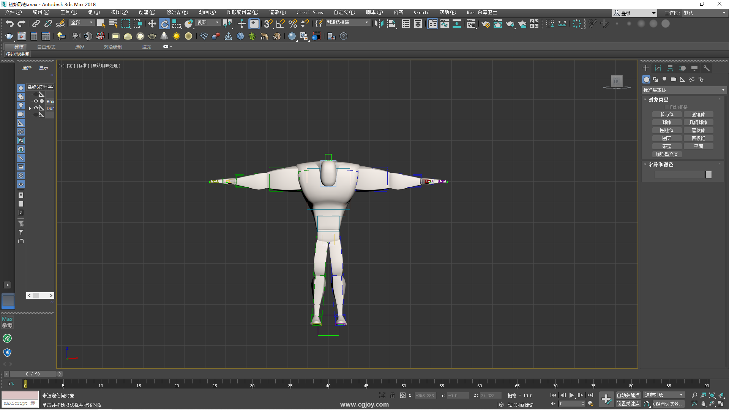Switch to the 自由形式 ribbon tab
729x410 pixels.
coord(46,47)
